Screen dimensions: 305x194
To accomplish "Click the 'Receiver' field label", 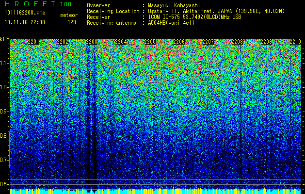I will pyautogui.click(x=98, y=17).
